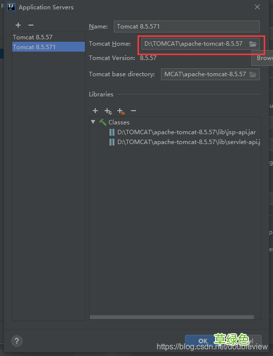
Task: Select Tomcat 8.5.571 in server list
Action: [x=49, y=47]
